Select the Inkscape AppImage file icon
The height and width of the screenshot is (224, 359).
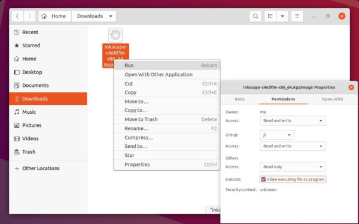point(115,35)
